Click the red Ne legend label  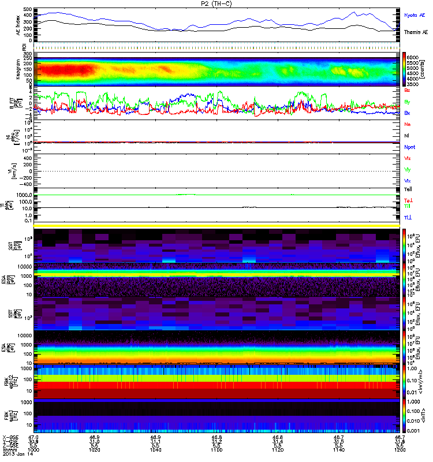click(x=407, y=124)
